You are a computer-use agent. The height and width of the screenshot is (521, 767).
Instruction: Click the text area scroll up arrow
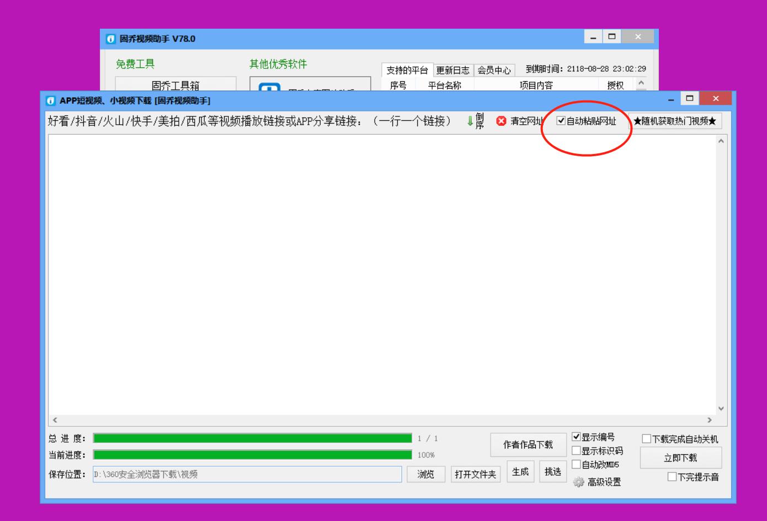click(x=721, y=141)
